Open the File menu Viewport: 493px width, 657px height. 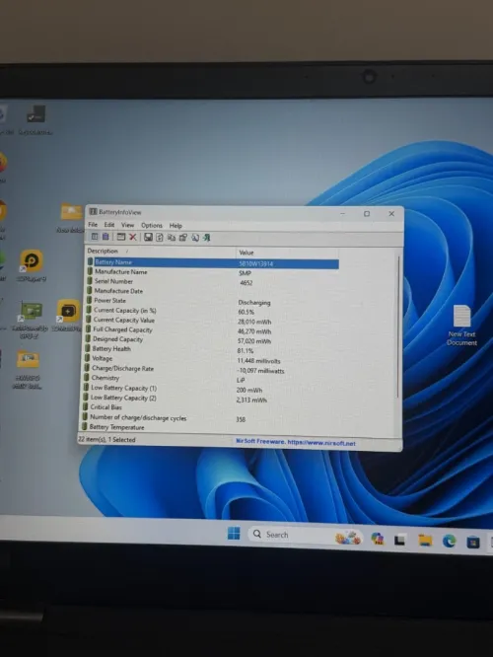click(x=93, y=225)
